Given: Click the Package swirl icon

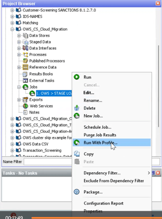Looking at the screenshot, I should [x=76, y=192].
